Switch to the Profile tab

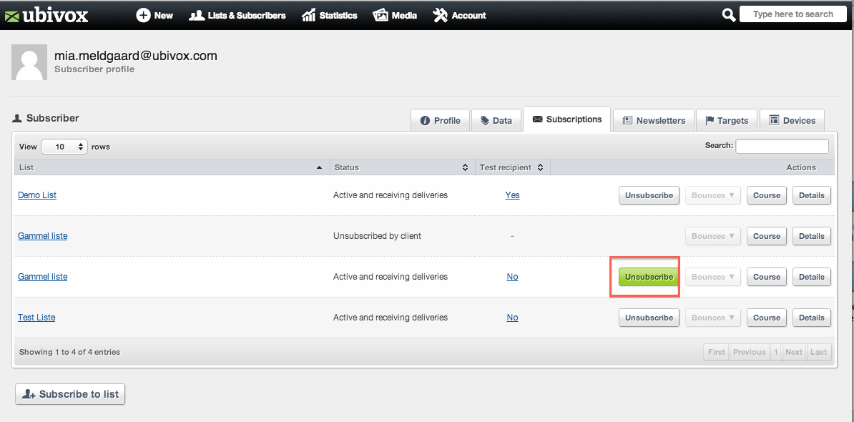[440, 120]
